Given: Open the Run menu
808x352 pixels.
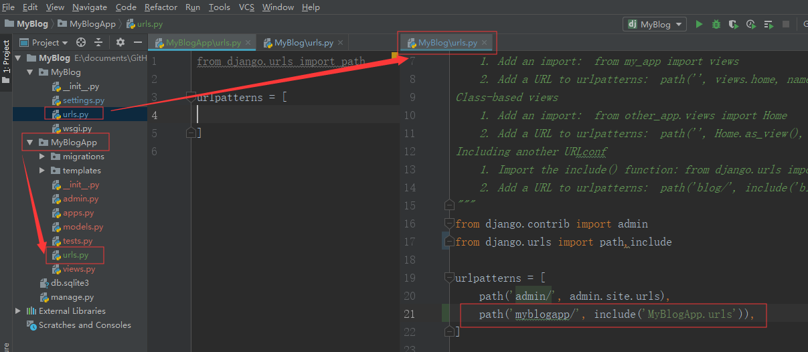Looking at the screenshot, I should pyautogui.click(x=193, y=7).
